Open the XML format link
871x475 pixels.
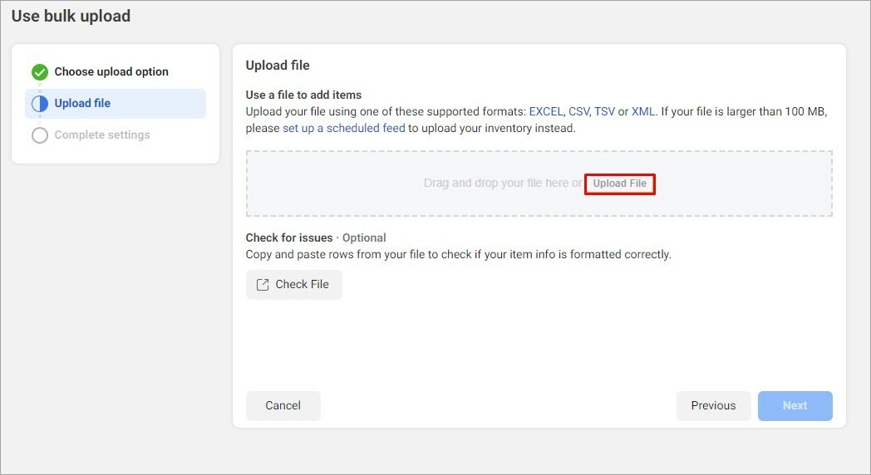pyautogui.click(x=642, y=111)
